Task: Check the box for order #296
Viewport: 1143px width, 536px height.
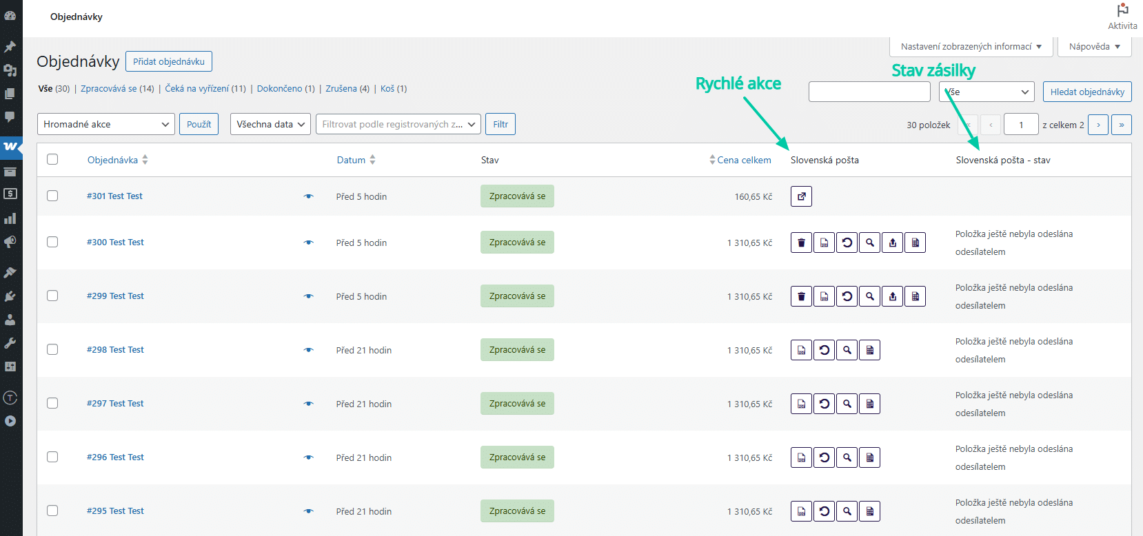Action: pyautogui.click(x=52, y=457)
